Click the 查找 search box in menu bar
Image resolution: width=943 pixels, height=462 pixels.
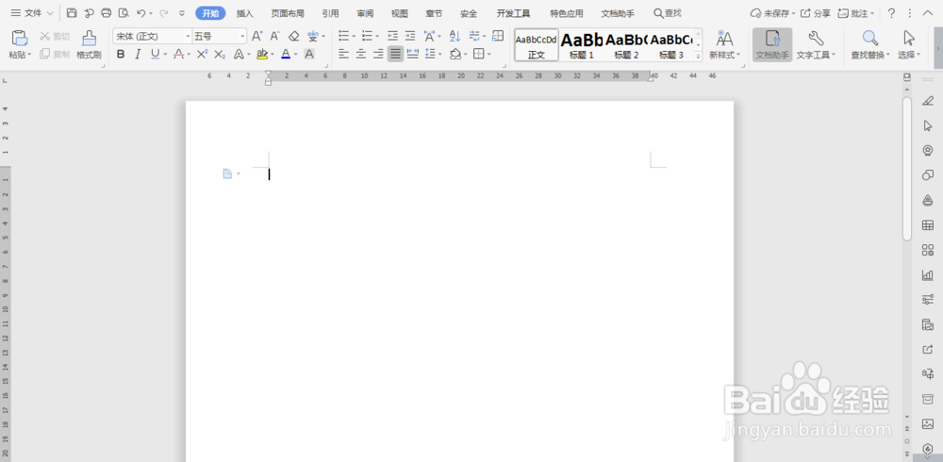click(668, 13)
